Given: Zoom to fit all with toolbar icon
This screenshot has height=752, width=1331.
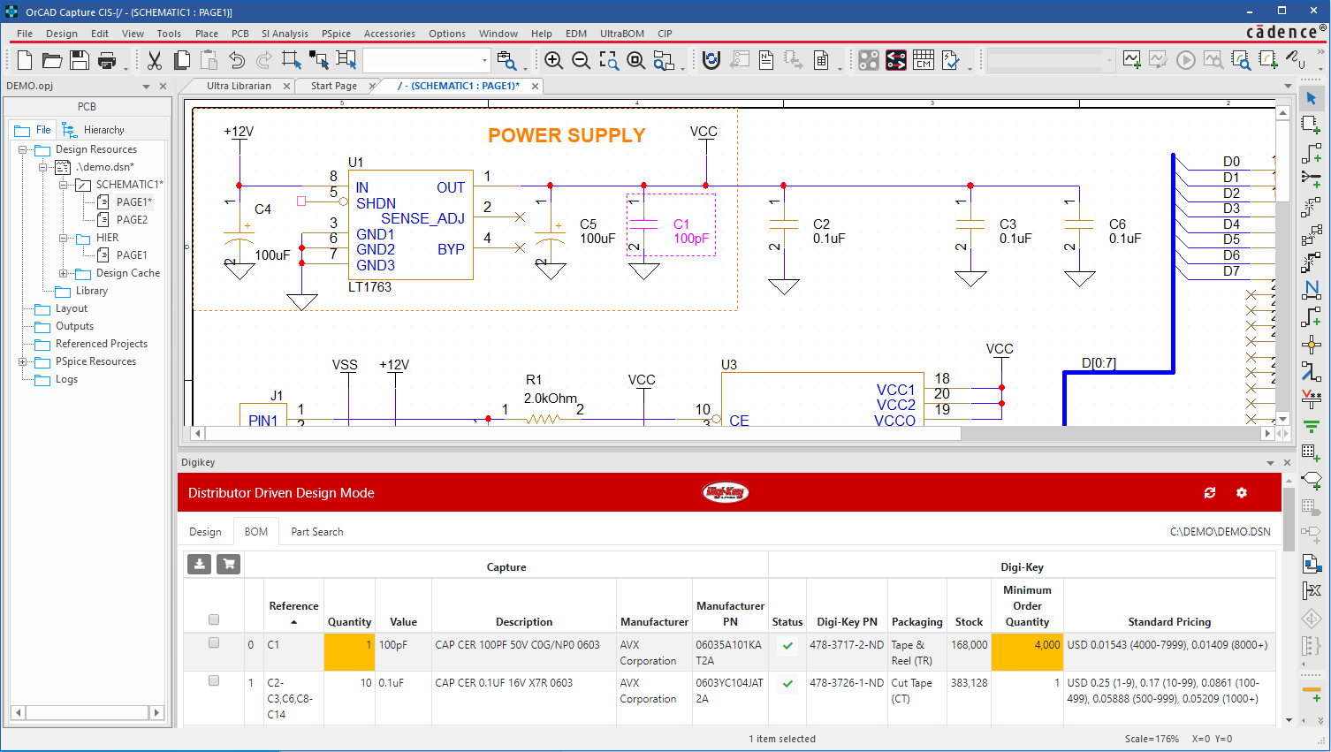Looking at the screenshot, I should tap(636, 60).
